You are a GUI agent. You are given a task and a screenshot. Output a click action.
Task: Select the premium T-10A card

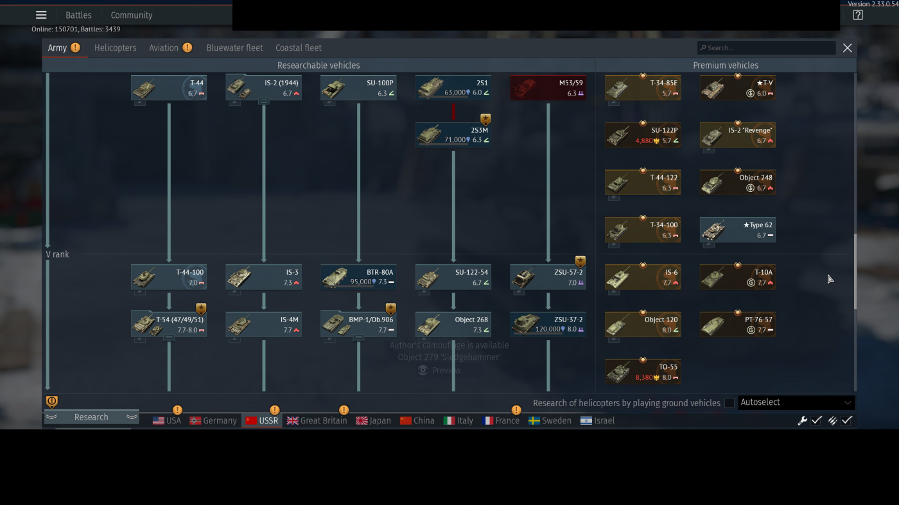pos(737,277)
